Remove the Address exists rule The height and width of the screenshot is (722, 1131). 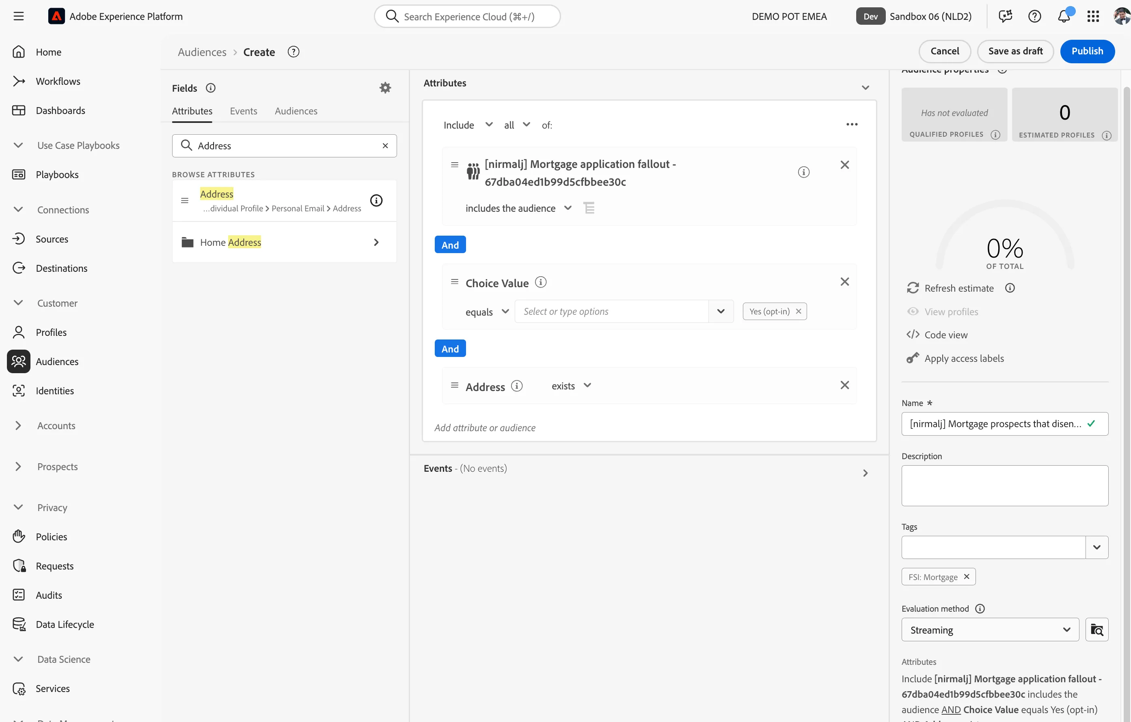[844, 385]
